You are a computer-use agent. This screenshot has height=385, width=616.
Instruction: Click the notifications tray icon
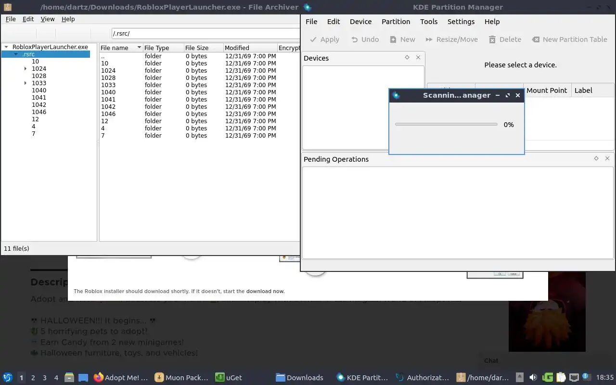tap(586, 377)
